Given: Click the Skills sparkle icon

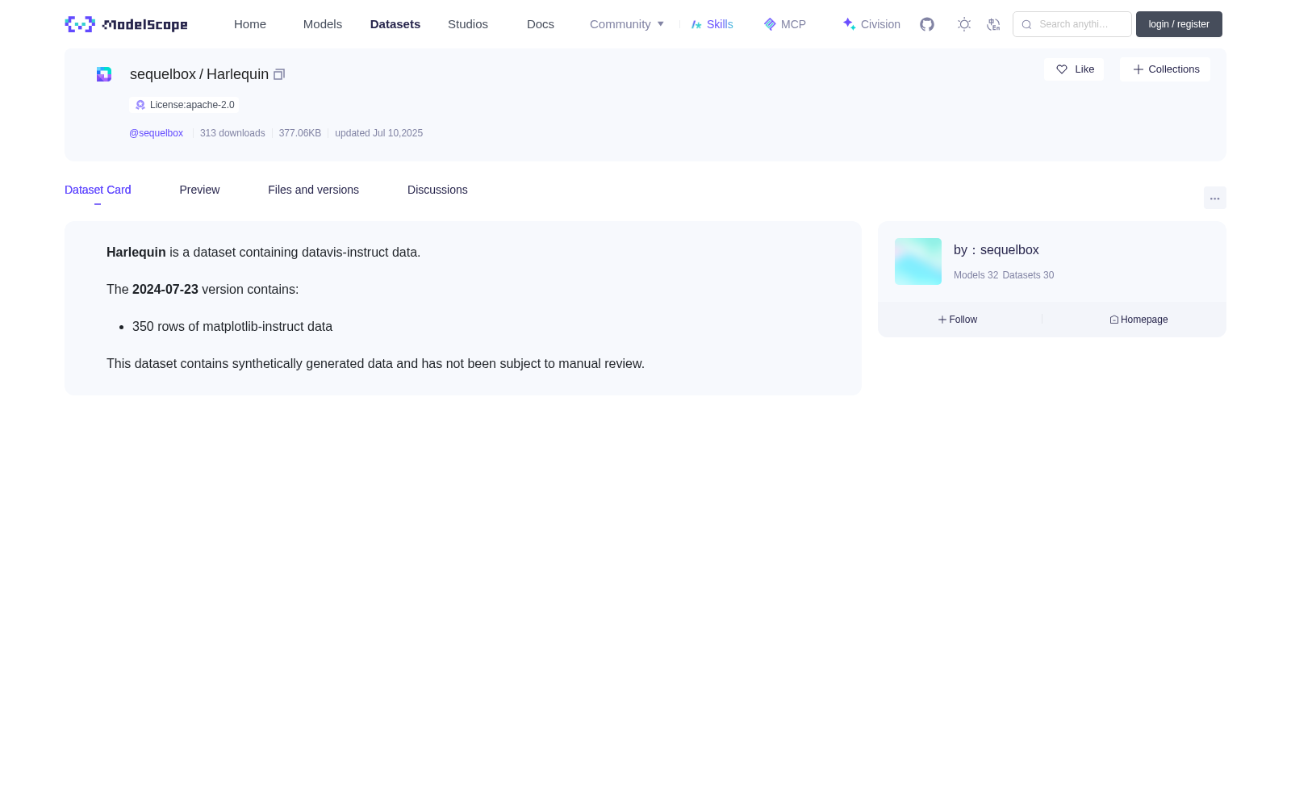Looking at the screenshot, I should (x=696, y=24).
